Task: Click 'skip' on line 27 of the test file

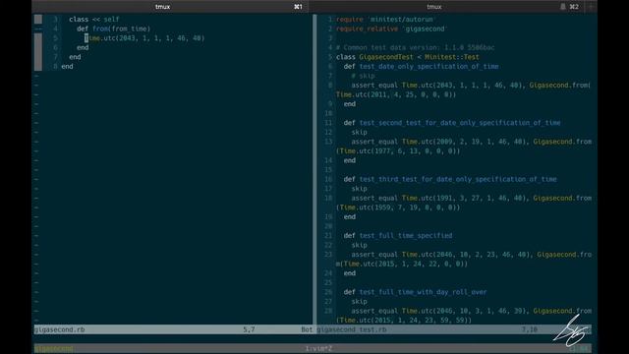Action: (359, 302)
